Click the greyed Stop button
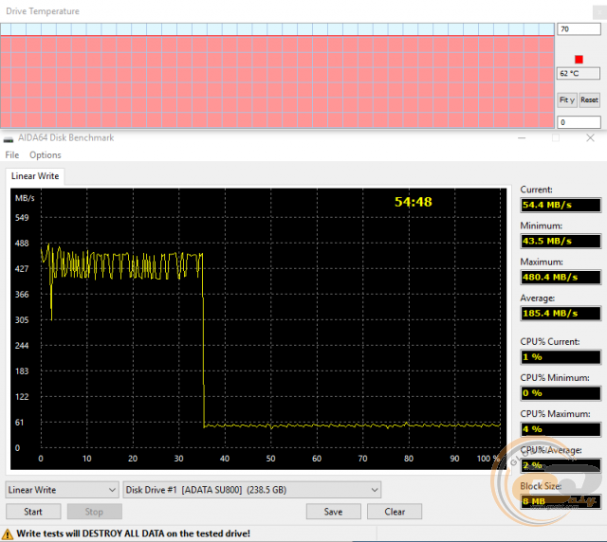This screenshot has height=542, width=607. pyautogui.click(x=95, y=512)
